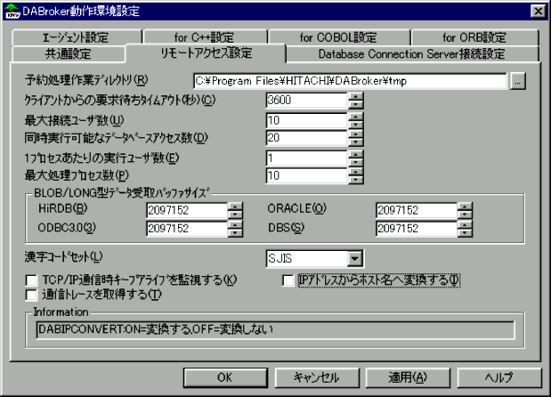Viewport: 551px width, 397px height.
Task: Click DBS buffer size field
Action: coord(416,229)
